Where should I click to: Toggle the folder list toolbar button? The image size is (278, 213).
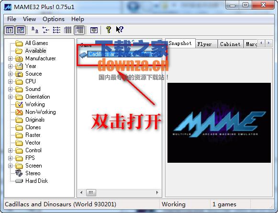10,30
